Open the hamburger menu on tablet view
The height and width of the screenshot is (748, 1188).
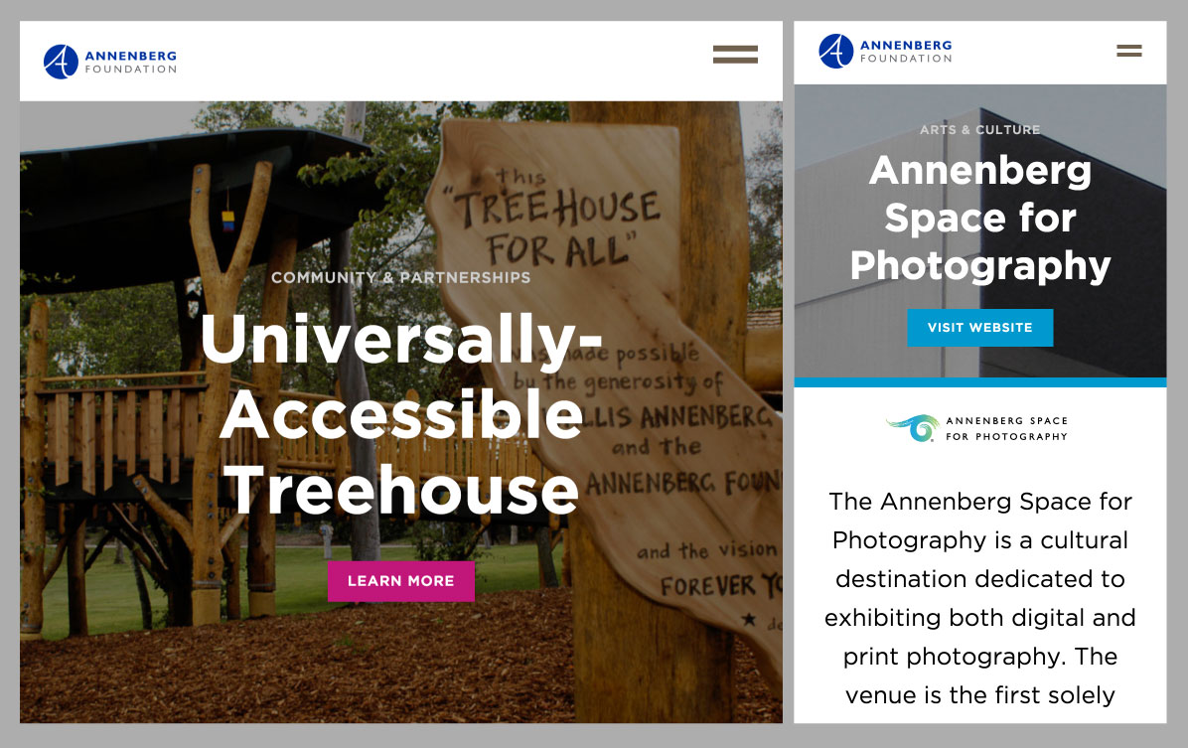(735, 55)
